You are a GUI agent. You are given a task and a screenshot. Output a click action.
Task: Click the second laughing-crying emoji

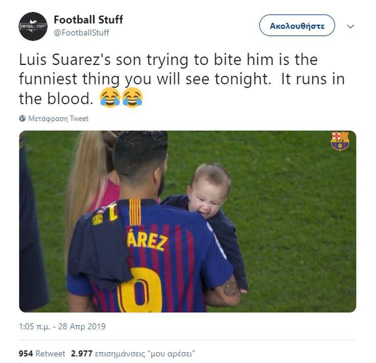(132, 97)
